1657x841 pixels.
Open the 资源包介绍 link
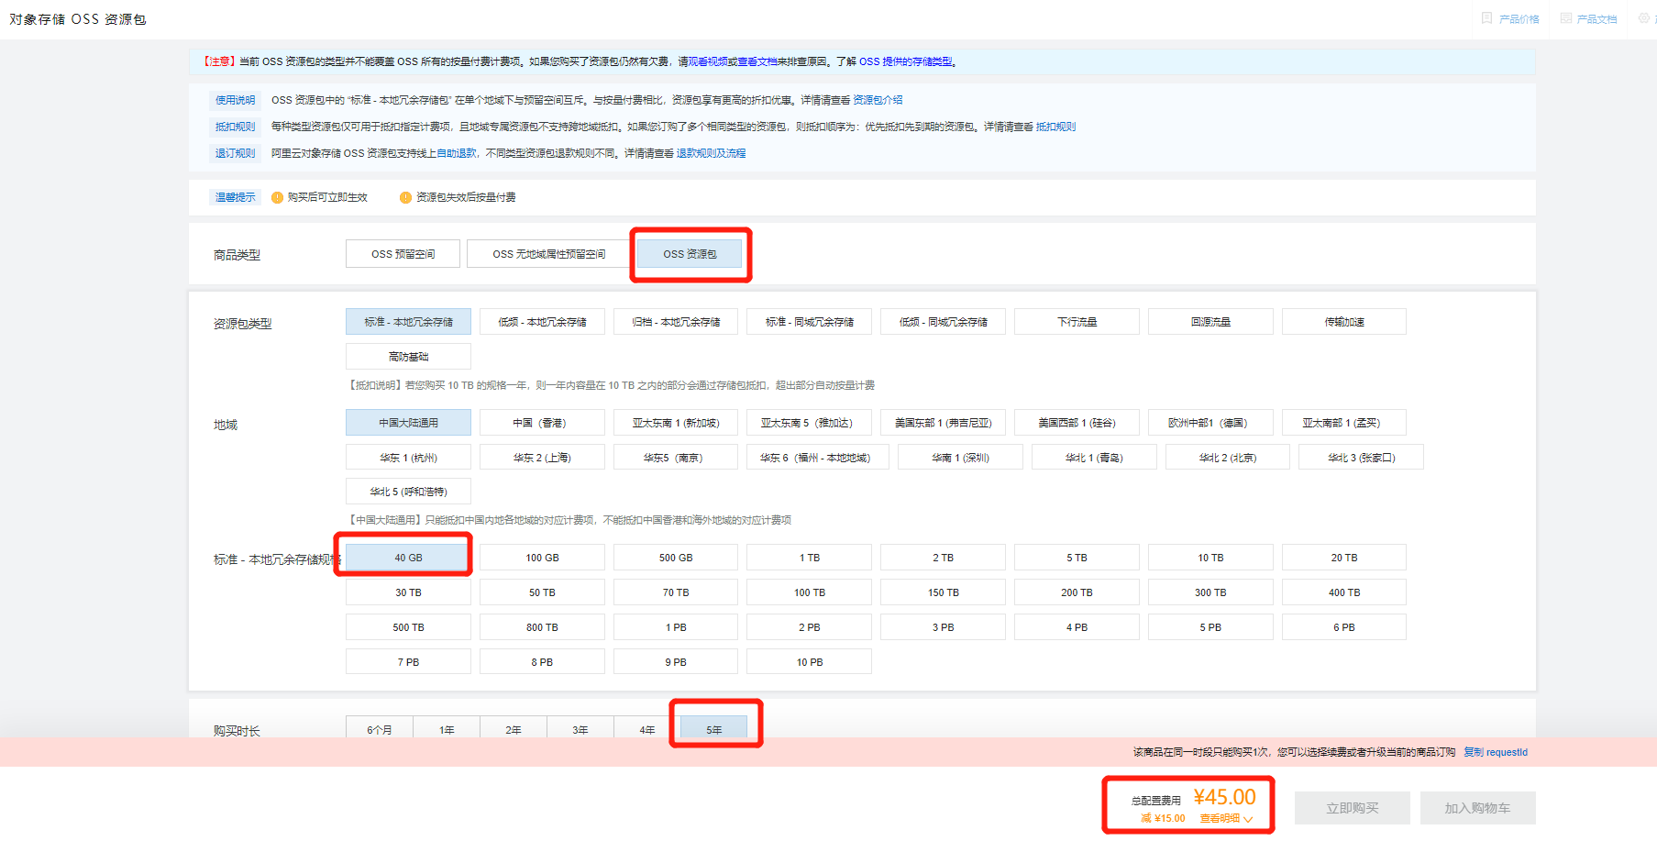(878, 100)
